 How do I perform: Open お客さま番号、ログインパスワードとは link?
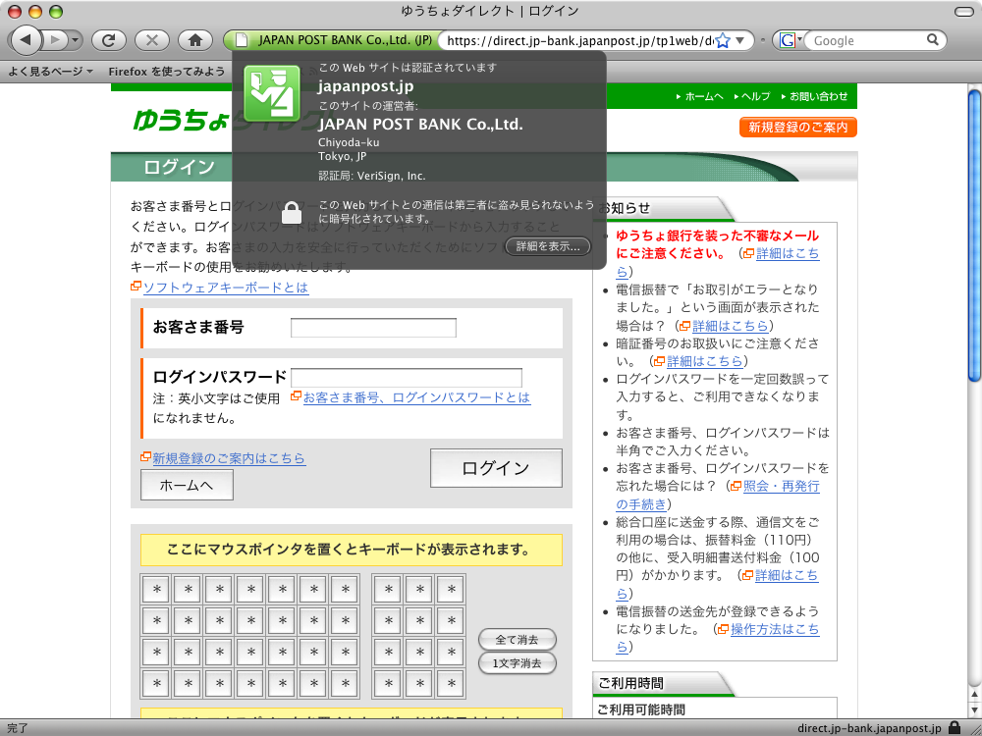[x=416, y=397]
